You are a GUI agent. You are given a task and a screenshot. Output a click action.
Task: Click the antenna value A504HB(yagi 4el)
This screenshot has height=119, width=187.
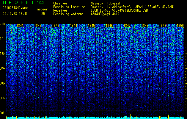[x=105, y=14]
